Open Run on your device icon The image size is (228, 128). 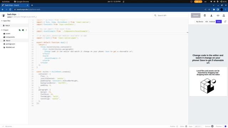click(205, 15)
